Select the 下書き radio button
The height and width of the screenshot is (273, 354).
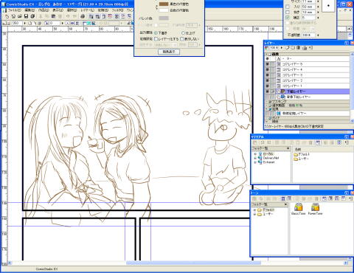coord(156,32)
